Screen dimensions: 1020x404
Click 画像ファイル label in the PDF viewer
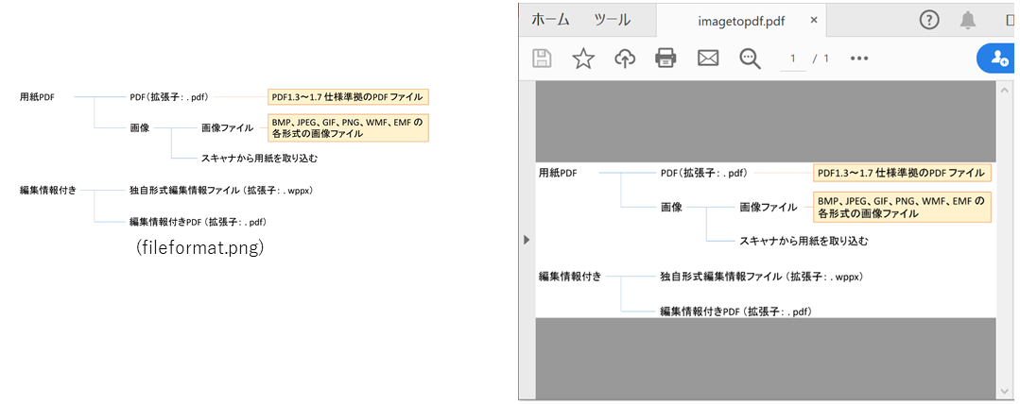click(769, 208)
